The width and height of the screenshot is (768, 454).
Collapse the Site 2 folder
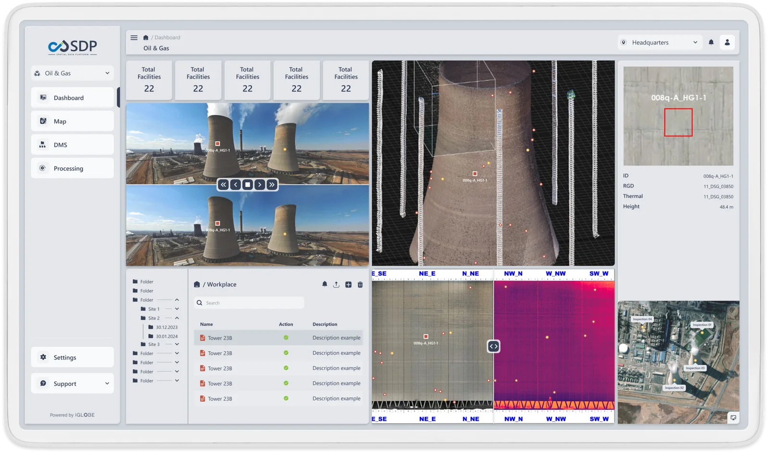point(177,318)
